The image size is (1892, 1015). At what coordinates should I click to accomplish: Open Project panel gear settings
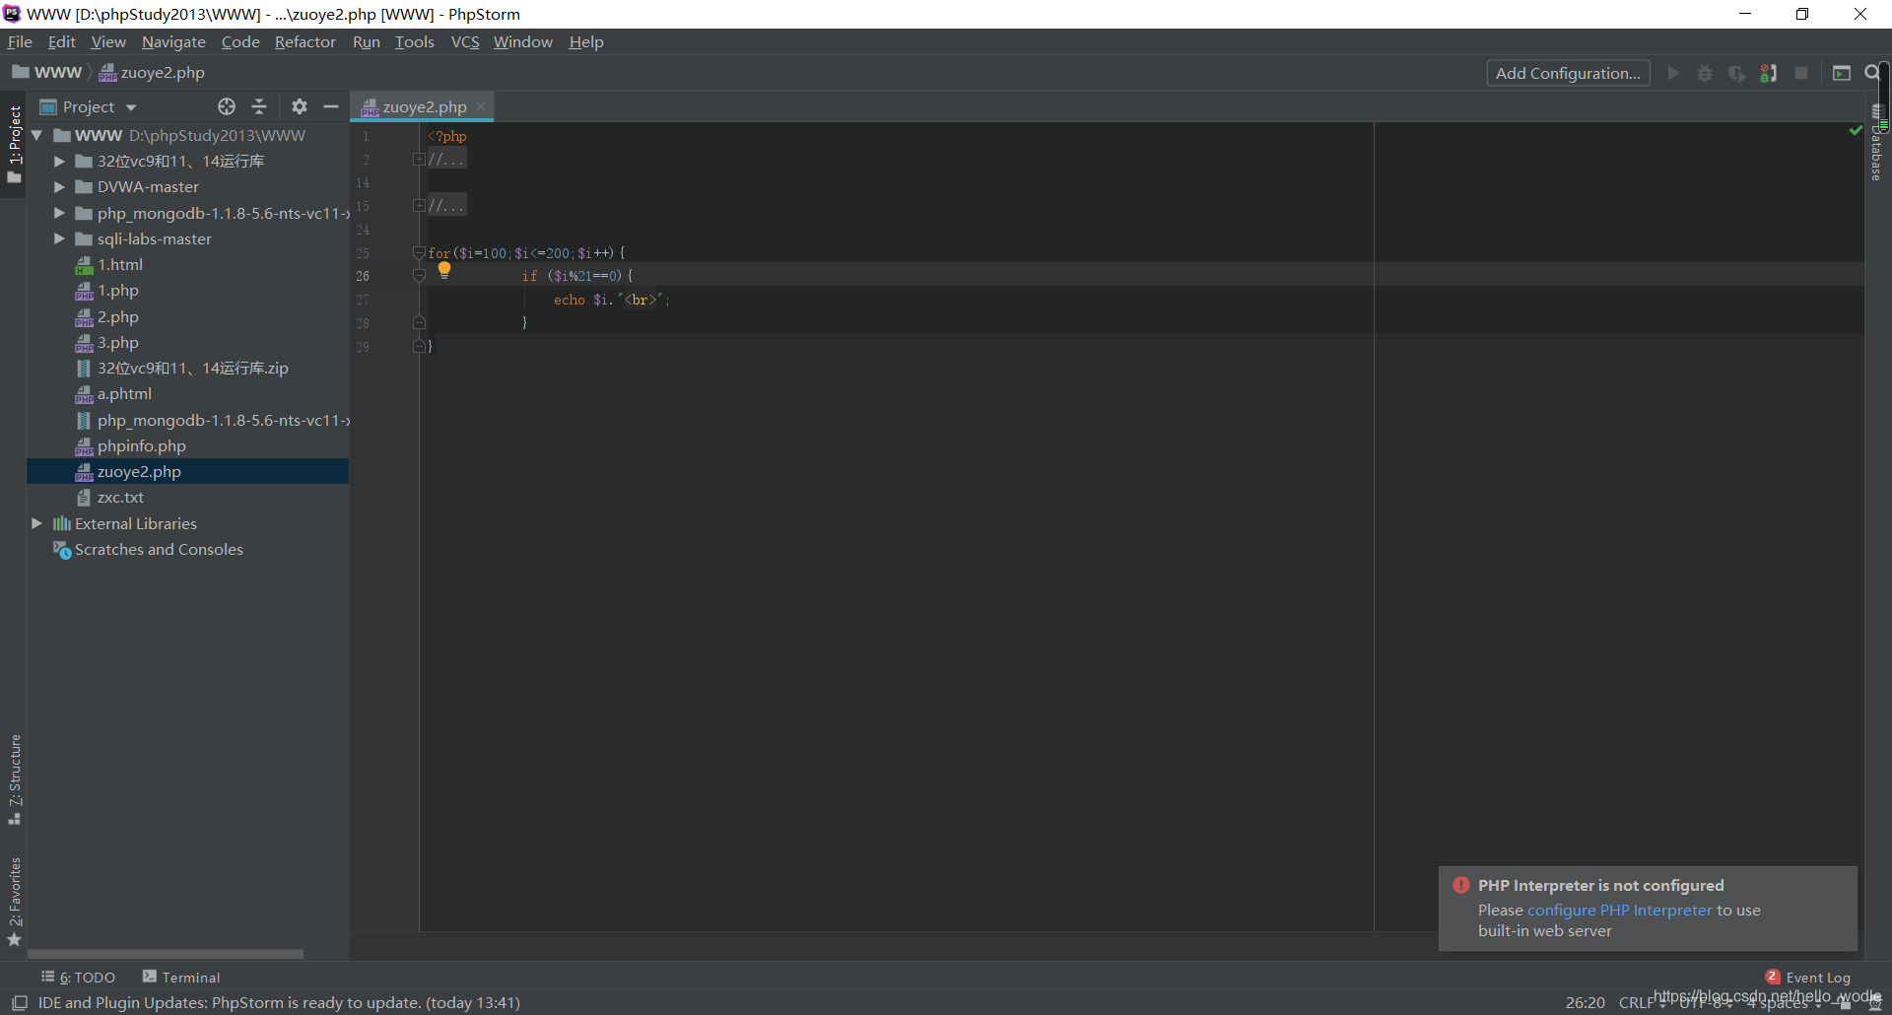pos(300,106)
